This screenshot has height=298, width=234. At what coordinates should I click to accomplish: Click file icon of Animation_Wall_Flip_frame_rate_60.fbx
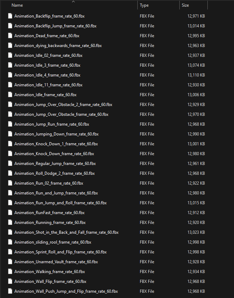(x=10, y=281)
